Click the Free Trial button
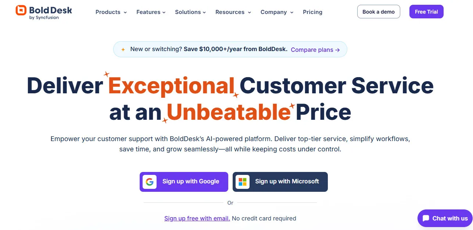 coord(426,11)
